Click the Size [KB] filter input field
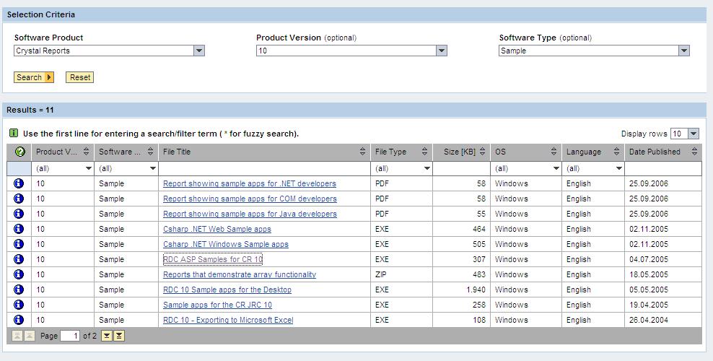Image resolution: width=713 pixels, height=361 pixels. pos(462,168)
